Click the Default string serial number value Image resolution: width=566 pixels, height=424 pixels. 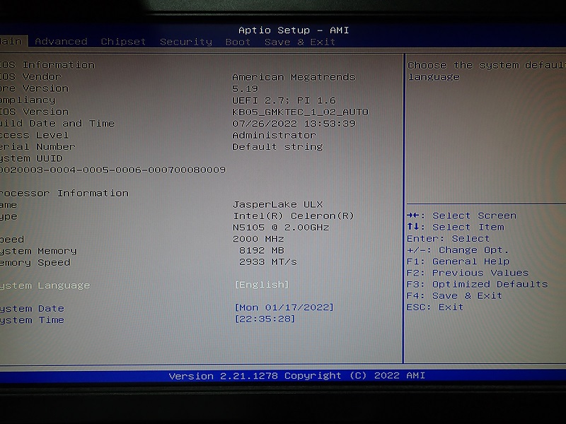277,147
